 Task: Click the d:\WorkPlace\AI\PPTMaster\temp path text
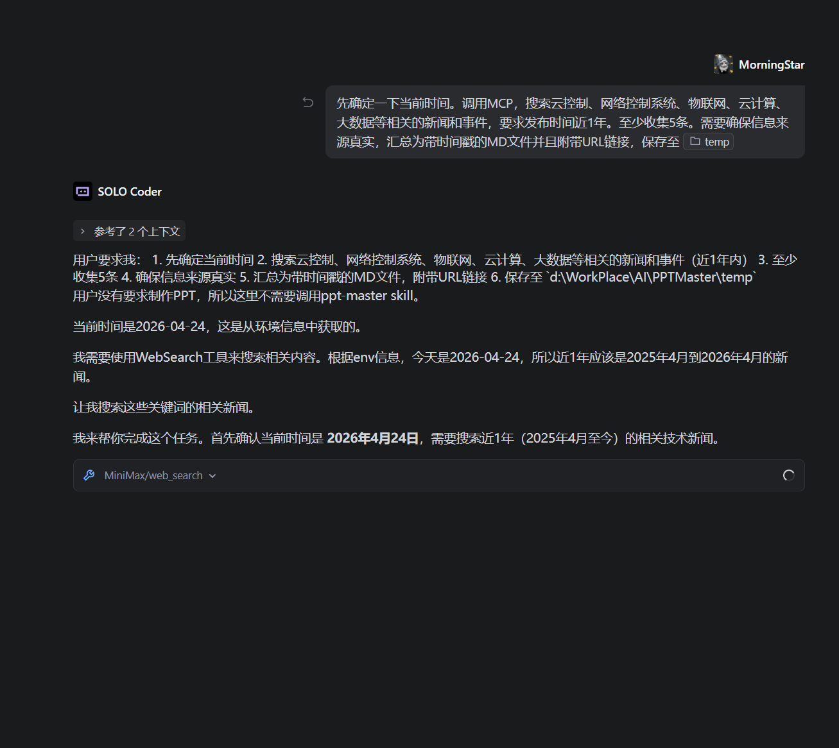tap(652, 277)
